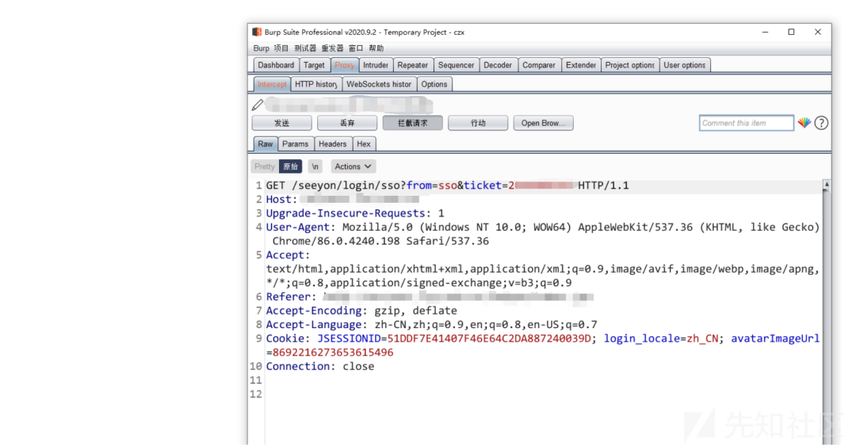Select the Raw message tab
Image resolution: width=856 pixels, height=447 pixels.
coord(266,144)
